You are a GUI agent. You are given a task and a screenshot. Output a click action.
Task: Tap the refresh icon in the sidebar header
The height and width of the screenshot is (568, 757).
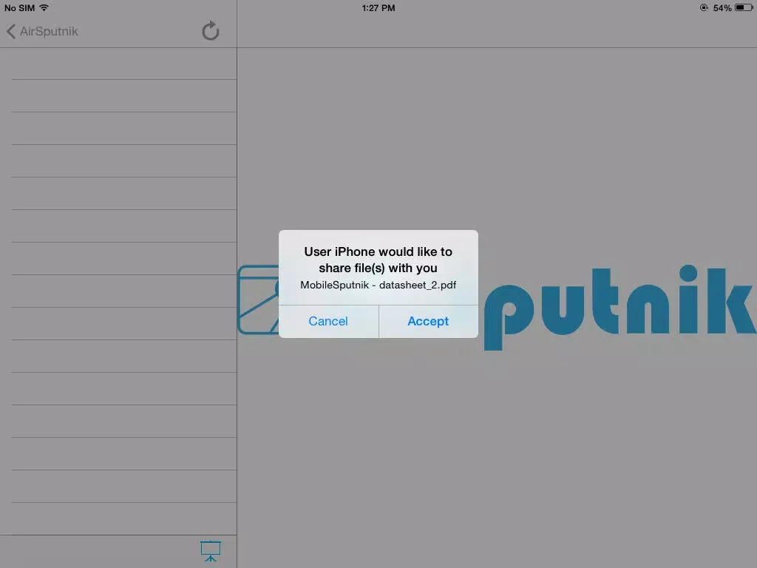[x=211, y=31]
